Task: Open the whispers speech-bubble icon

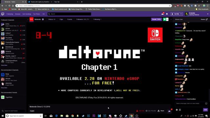Action: tap(169, 111)
